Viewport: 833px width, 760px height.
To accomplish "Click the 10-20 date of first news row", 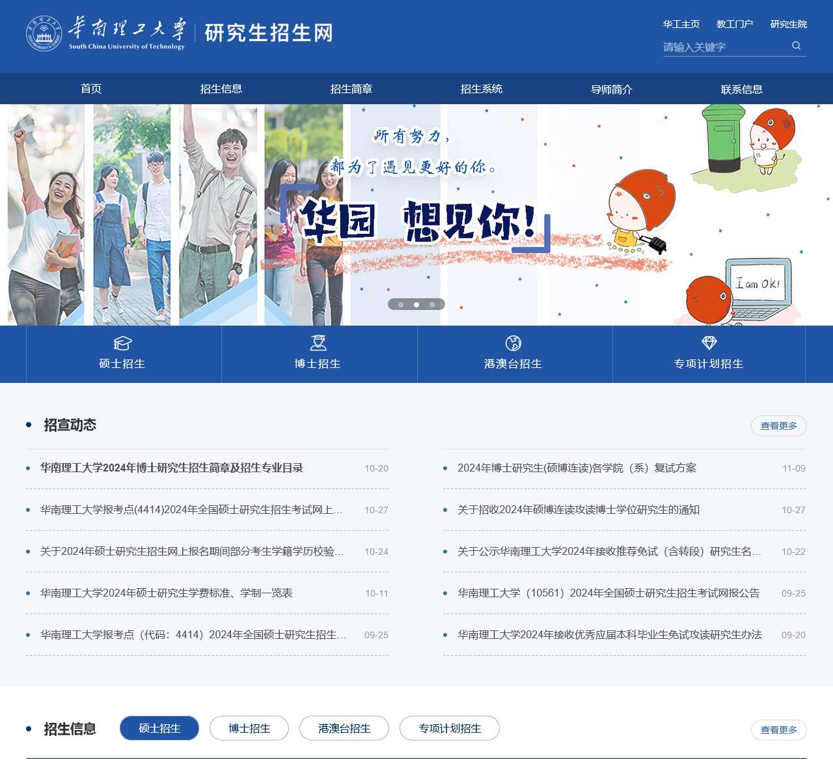I will click(x=376, y=468).
